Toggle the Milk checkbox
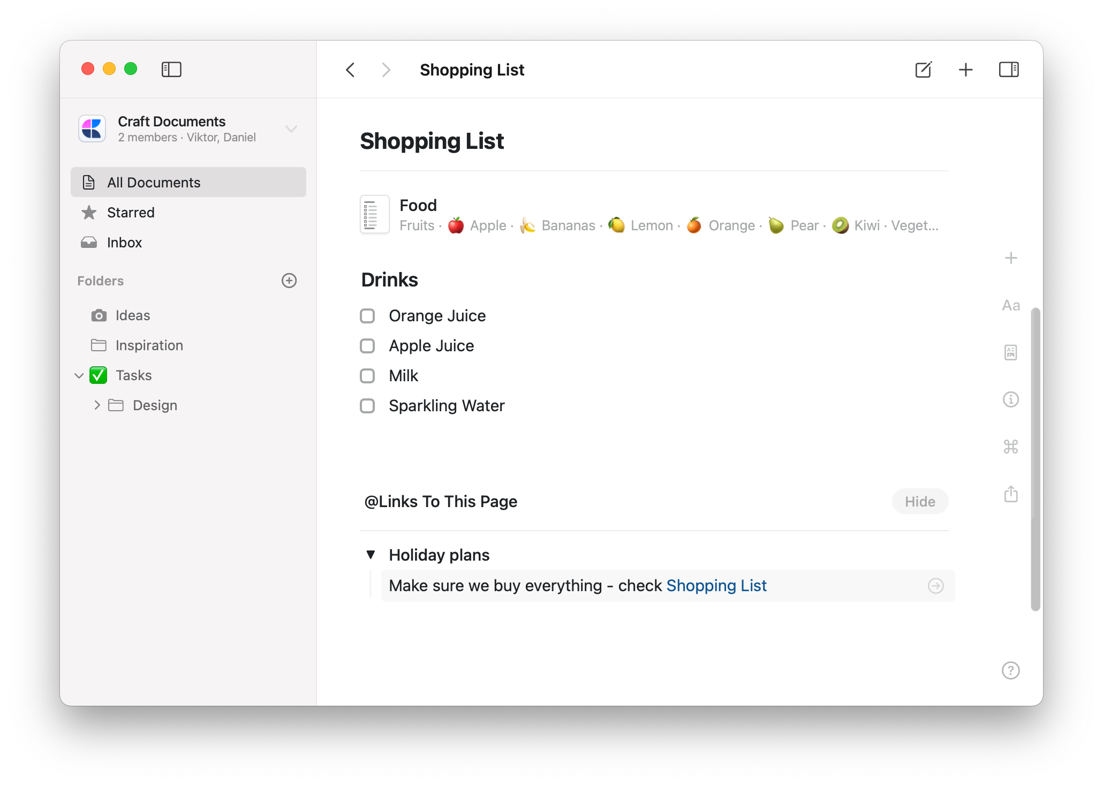 [368, 375]
